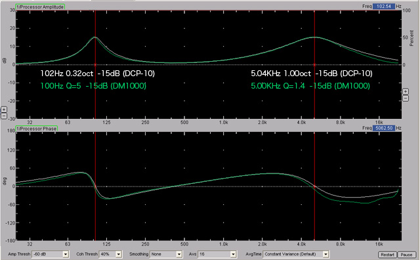The width and height of the screenshot is (420, 260).
Task: Click the minus button beside the Percent scale
Action: tap(406, 98)
